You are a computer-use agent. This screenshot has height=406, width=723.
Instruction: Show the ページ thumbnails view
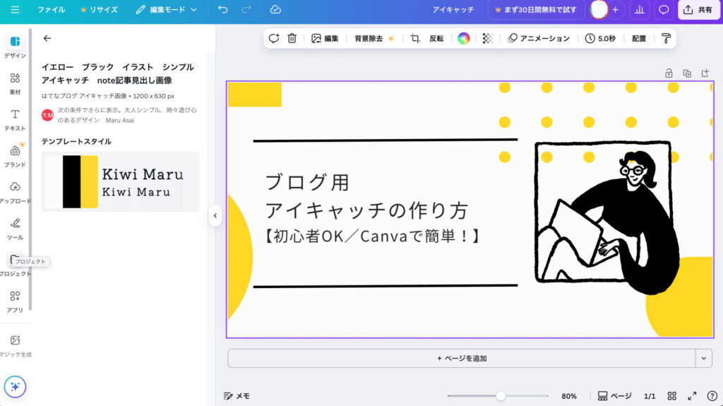615,396
